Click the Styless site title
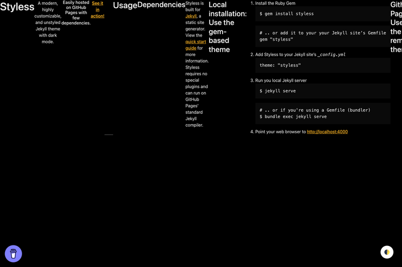Viewport: 402px width, 267px height. 17,7
